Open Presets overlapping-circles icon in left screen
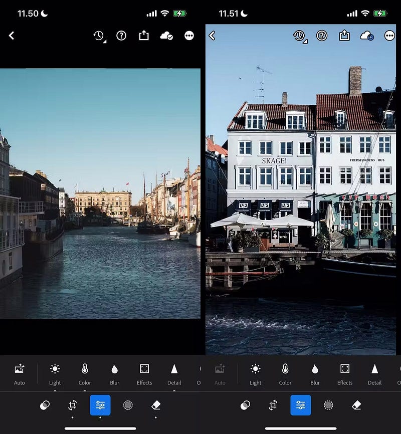The image size is (401, 434). coord(45,405)
